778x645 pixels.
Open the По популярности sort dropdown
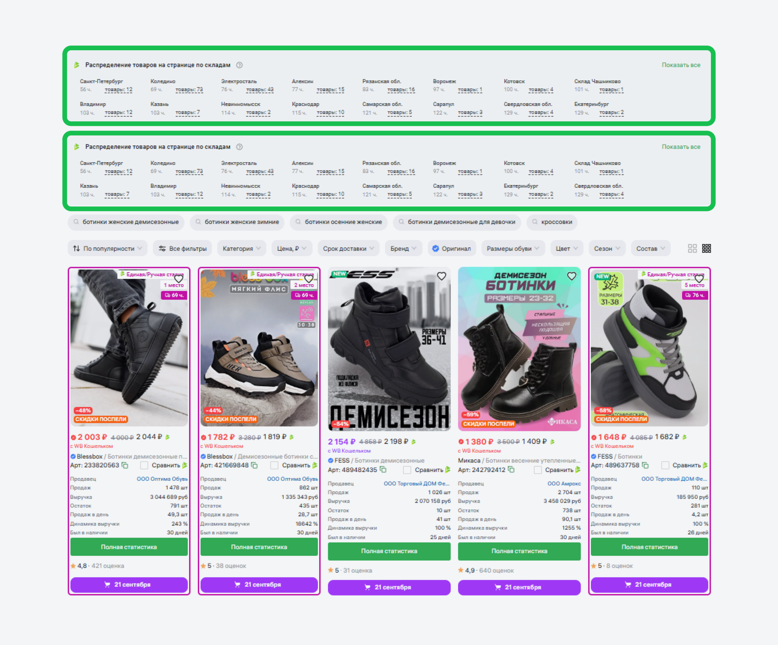point(108,249)
